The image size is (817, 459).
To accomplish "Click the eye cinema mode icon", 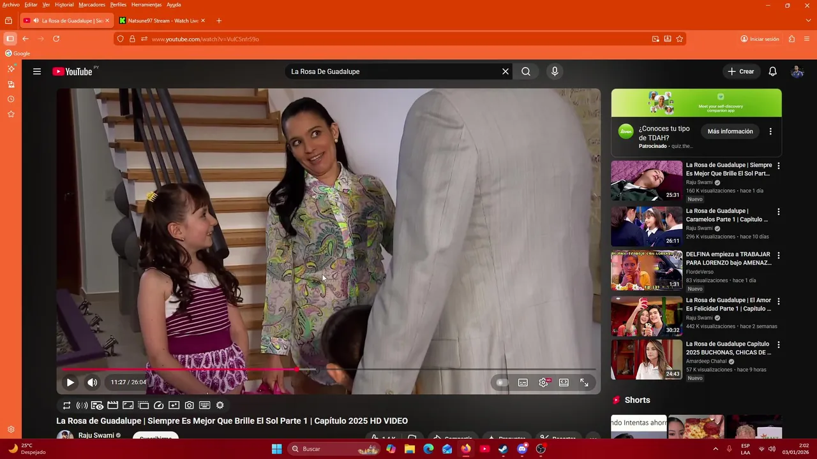I will click(x=97, y=405).
